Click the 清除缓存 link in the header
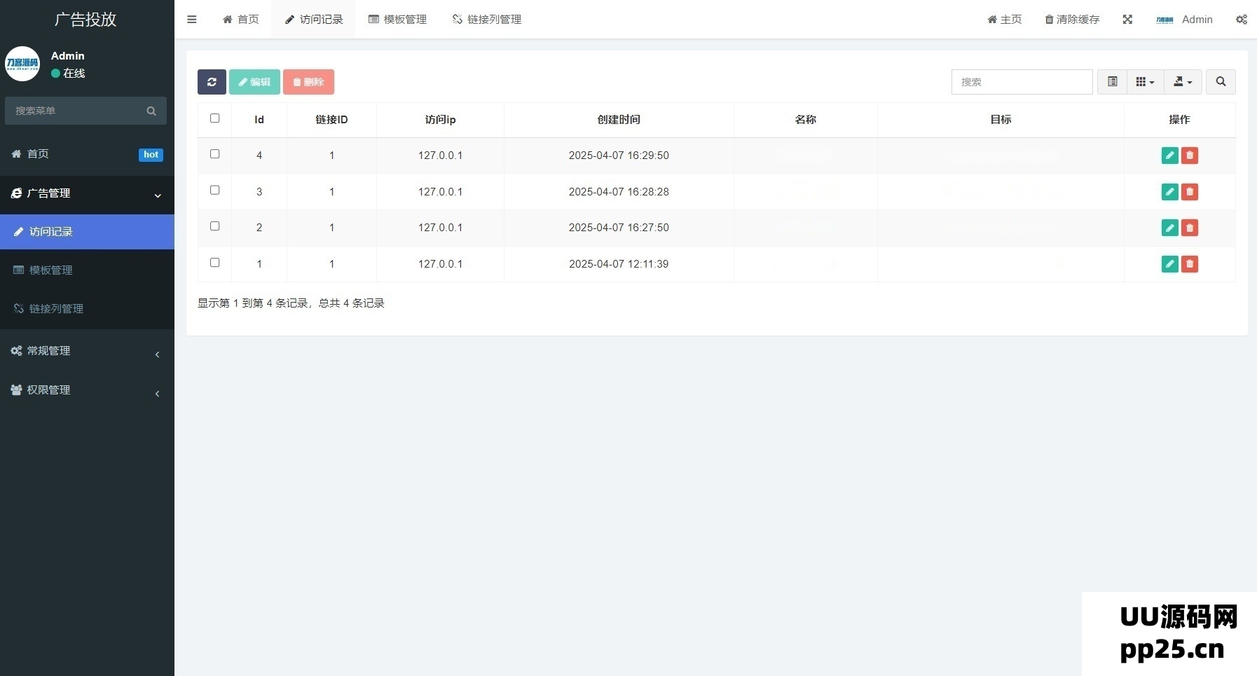The height and width of the screenshot is (676, 1257). pyautogui.click(x=1072, y=20)
